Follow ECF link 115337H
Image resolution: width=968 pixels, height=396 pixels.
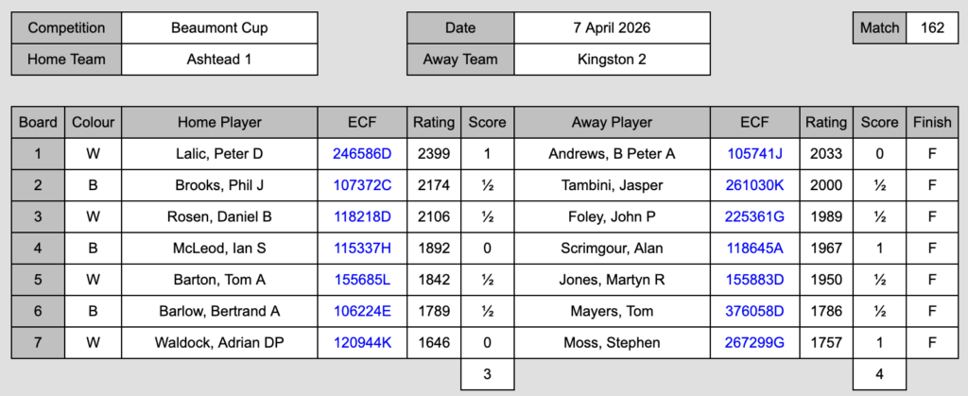(x=362, y=249)
